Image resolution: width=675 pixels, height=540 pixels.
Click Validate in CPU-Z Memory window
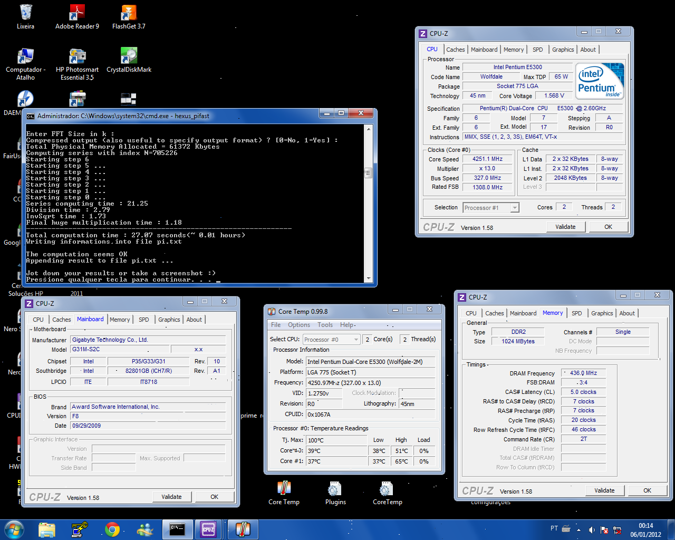pos(604,490)
